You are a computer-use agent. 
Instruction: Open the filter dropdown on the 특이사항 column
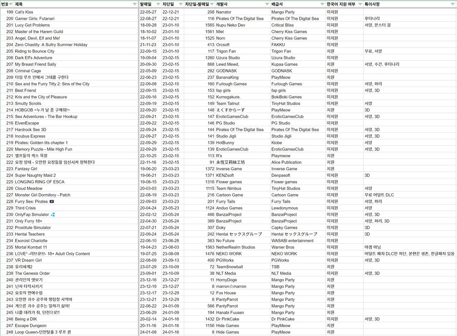click(452, 4)
